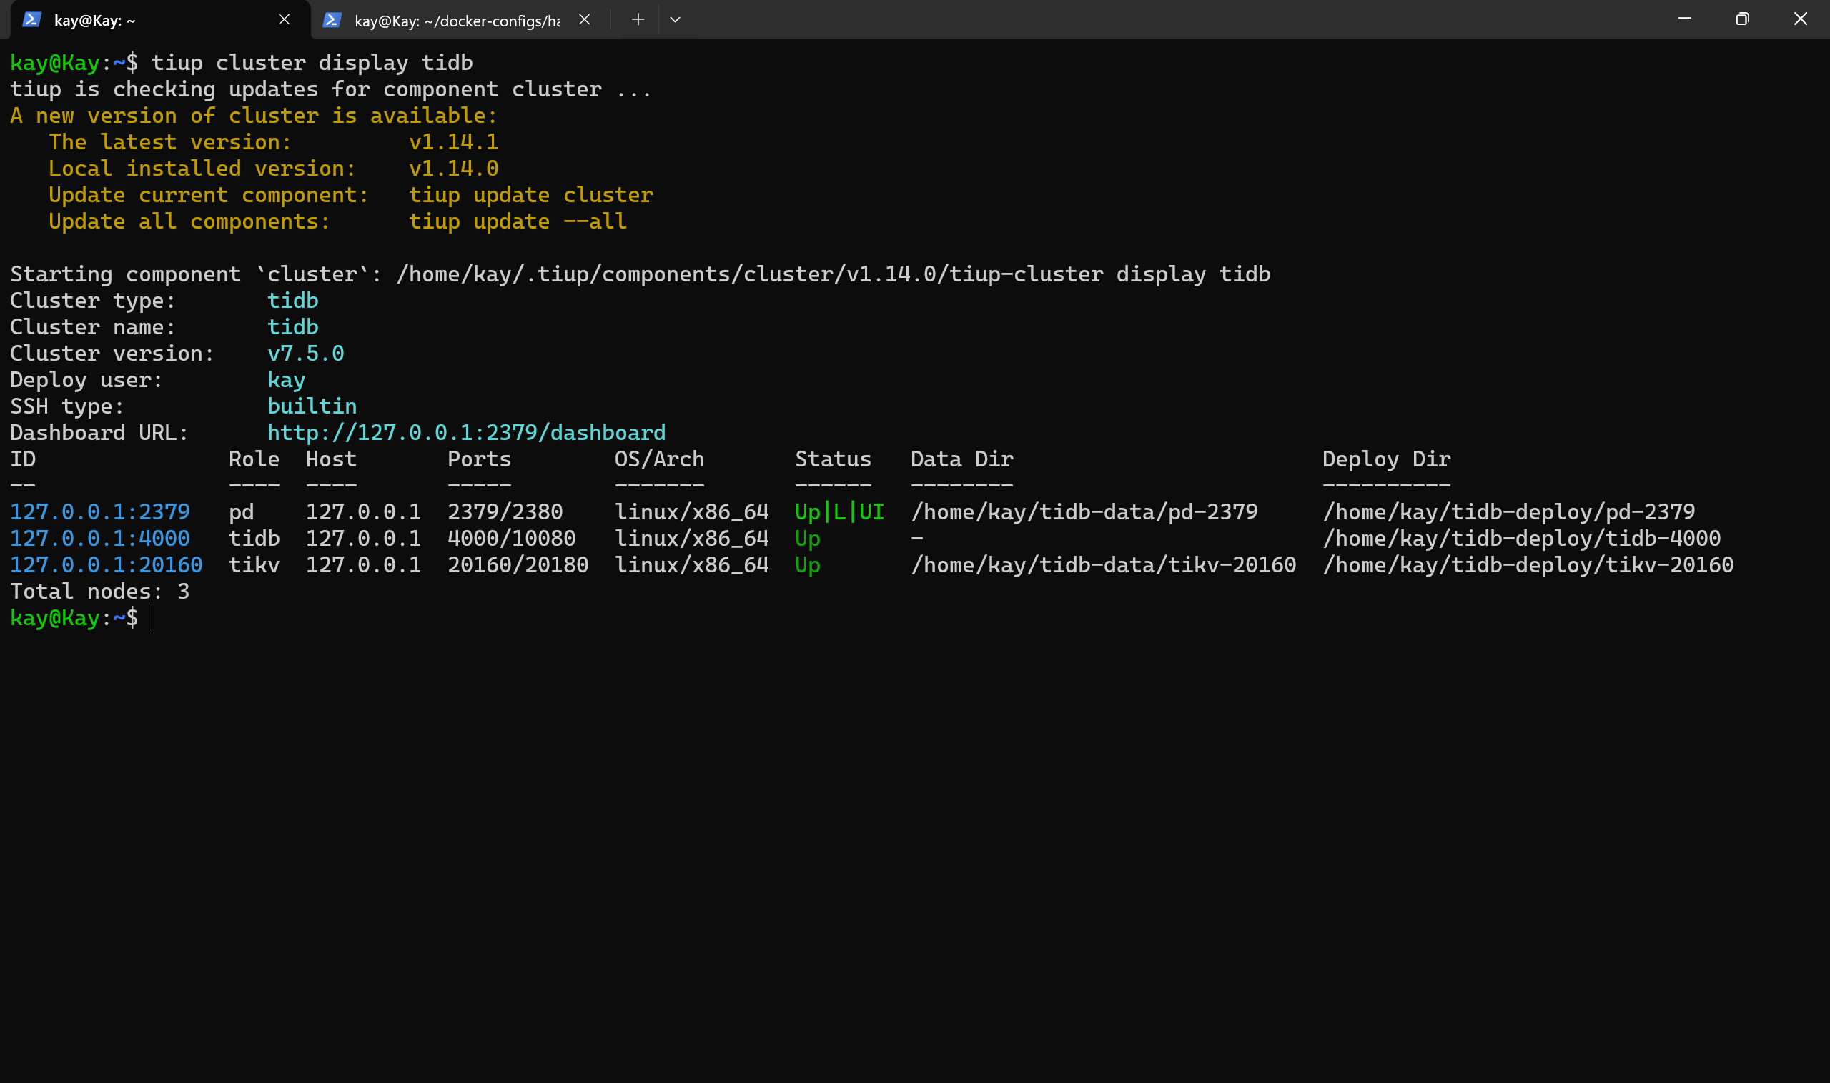Click the OS/Arch column header
1830x1083 pixels.
click(658, 459)
